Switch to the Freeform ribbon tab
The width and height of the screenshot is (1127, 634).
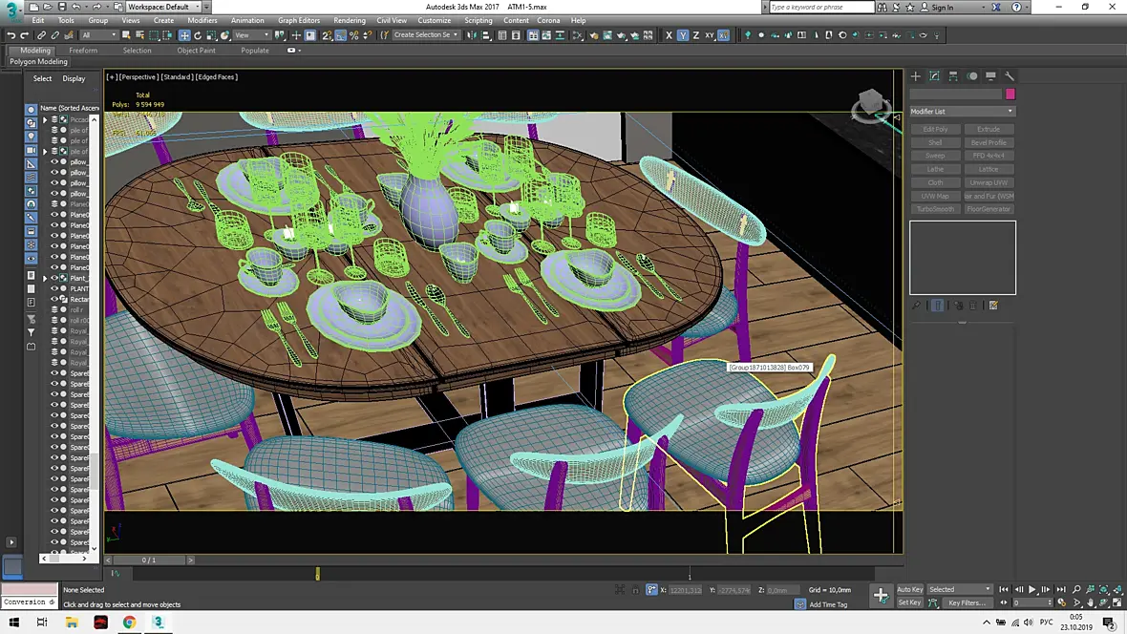[83, 51]
